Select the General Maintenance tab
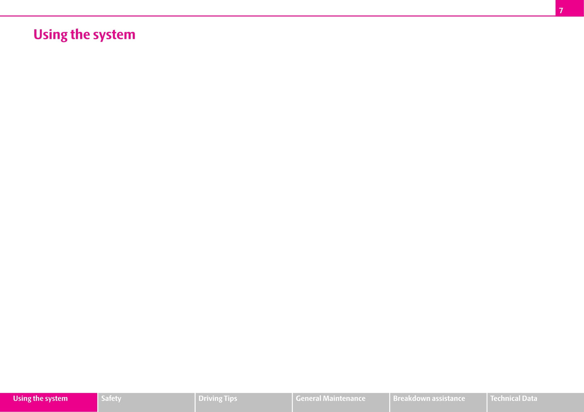The image size is (584, 412). click(341, 402)
